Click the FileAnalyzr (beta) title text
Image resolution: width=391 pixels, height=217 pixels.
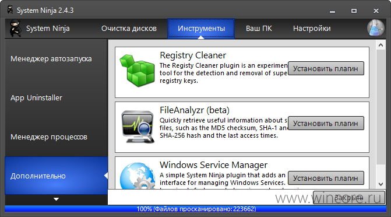pos(195,110)
